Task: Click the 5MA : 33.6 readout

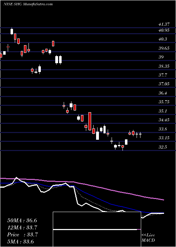Action: (20, 241)
